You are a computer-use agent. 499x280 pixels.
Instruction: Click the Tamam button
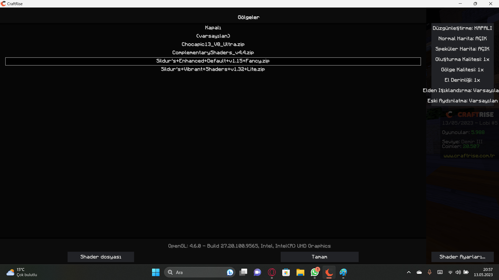[319, 257]
